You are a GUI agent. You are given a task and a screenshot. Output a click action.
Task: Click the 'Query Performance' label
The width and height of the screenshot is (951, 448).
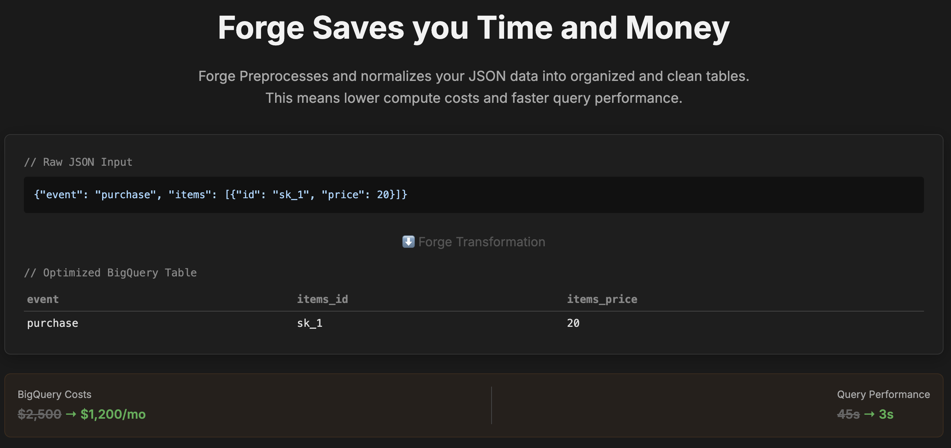883,394
